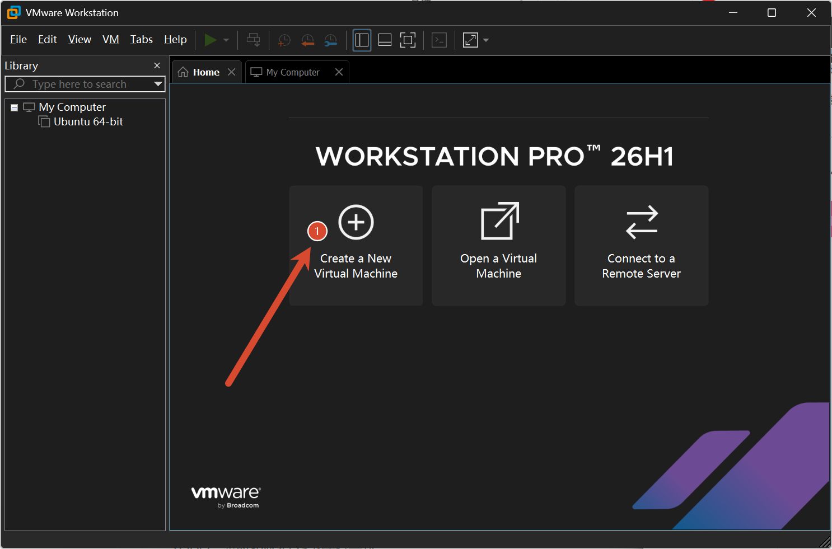Open the stretch mode dropdown arrow
This screenshot has width=832, height=549.
[x=486, y=40]
